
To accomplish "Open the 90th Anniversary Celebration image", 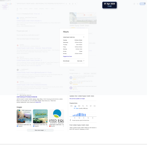I will click(x=24, y=116).
